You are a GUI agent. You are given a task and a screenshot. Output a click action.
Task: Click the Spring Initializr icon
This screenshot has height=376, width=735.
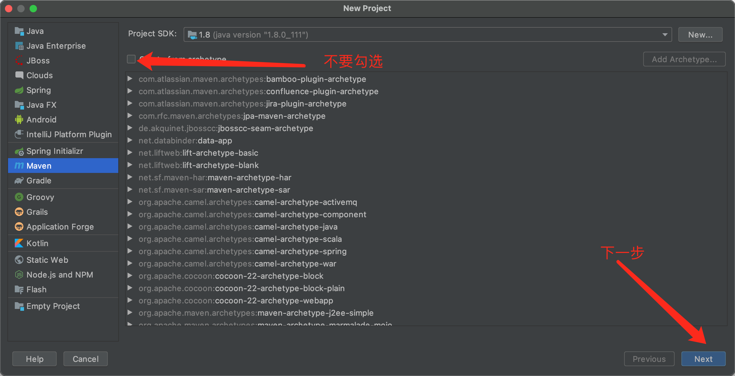pos(19,151)
